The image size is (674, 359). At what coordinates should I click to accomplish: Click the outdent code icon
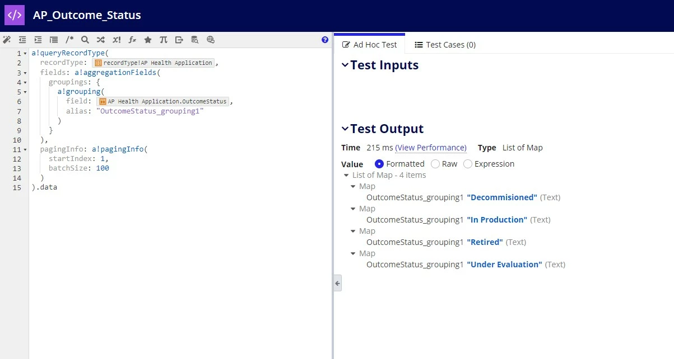coord(22,40)
